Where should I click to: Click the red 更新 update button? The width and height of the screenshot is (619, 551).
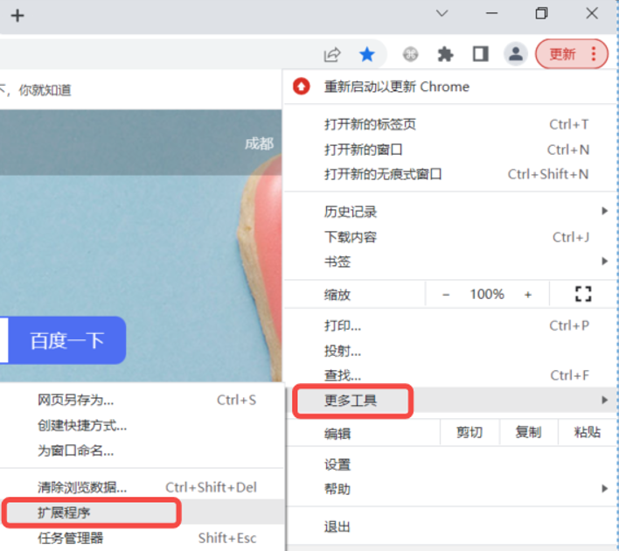point(562,53)
